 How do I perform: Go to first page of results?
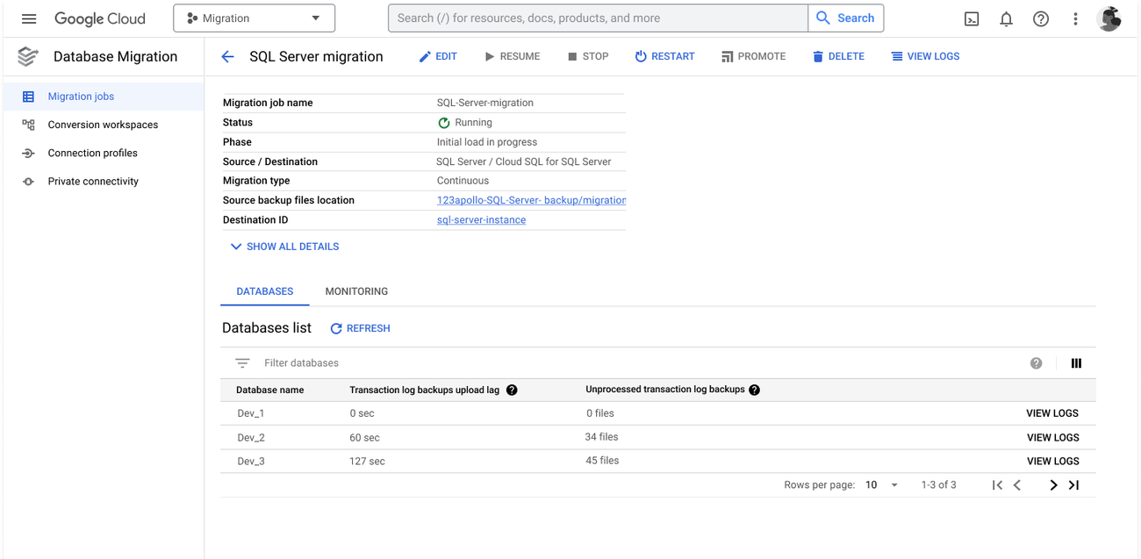click(x=997, y=485)
